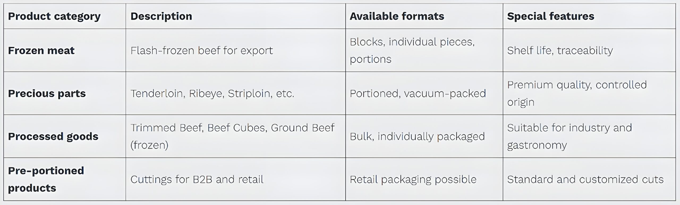This screenshot has height=205, width=680.
Task: Select the Shelf life, traceability cell
Action: pyautogui.click(x=560, y=51)
